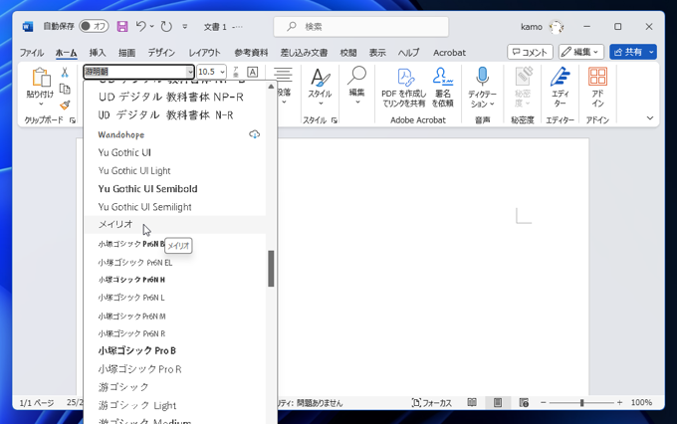Click zoom in plus button
This screenshot has height=424, width=677.
point(619,403)
